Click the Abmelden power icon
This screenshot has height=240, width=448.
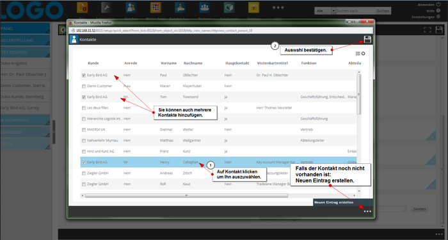click(x=438, y=4)
